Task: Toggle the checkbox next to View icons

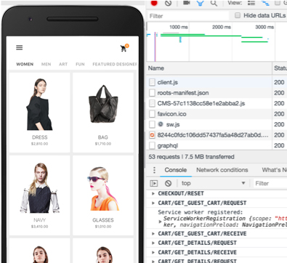Action: (x=278, y=3)
